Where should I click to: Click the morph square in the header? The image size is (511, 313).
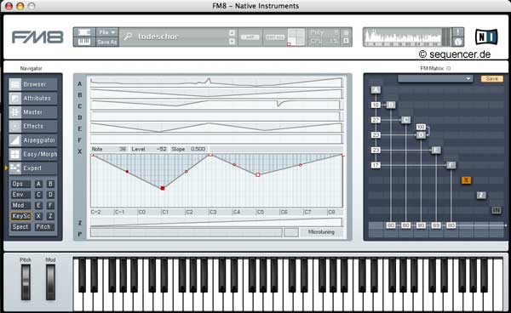pos(296,37)
